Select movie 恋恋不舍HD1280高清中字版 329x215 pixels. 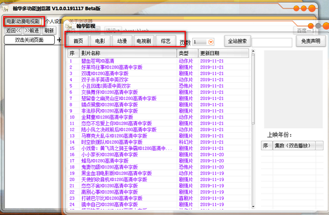coord(110,186)
